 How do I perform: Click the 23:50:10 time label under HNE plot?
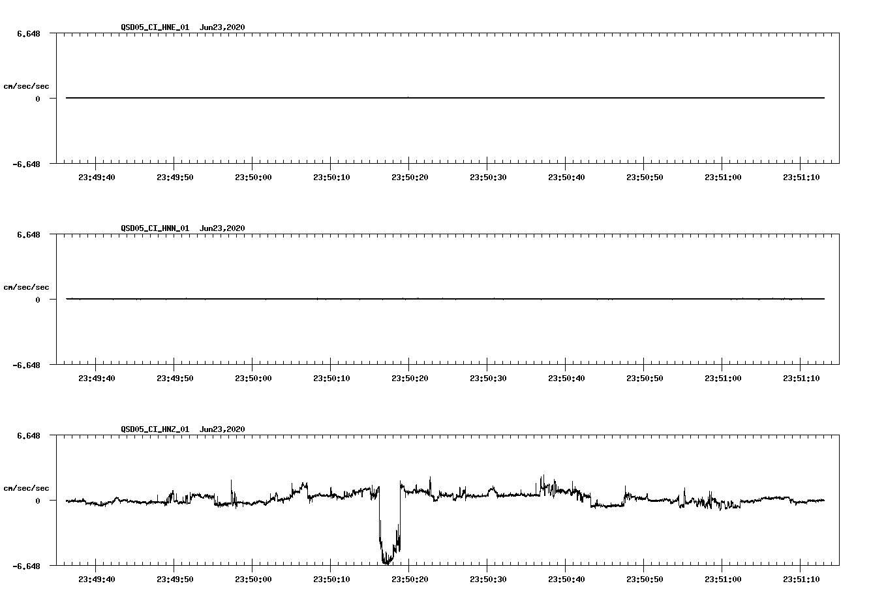coord(331,178)
